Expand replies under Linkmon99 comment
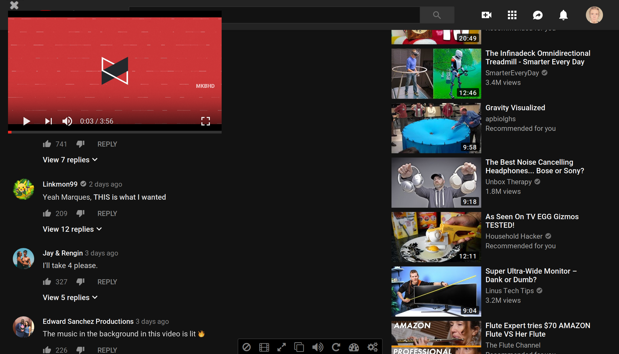Viewport: 619px width, 354px height. point(69,230)
